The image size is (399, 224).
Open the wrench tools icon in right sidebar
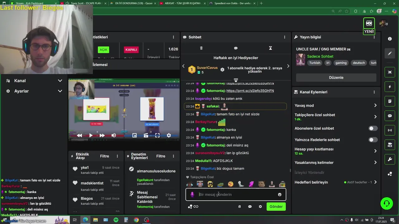(390, 159)
